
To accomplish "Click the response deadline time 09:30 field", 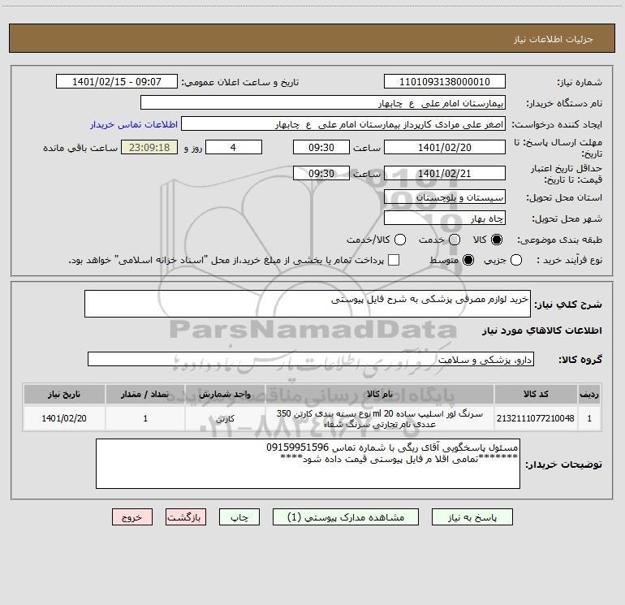I will point(321,147).
